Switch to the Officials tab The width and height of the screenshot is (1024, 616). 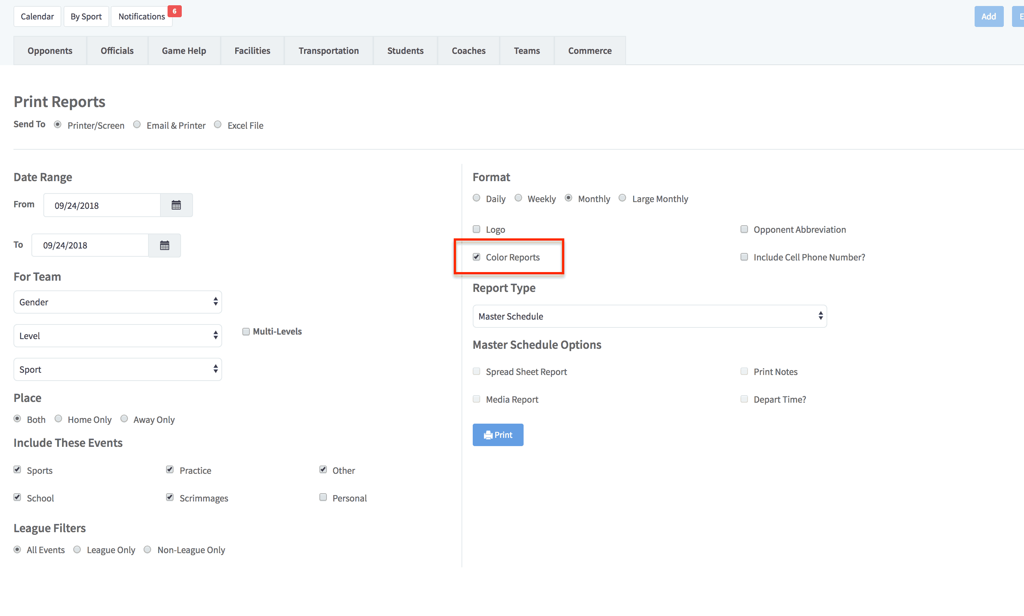coord(117,51)
